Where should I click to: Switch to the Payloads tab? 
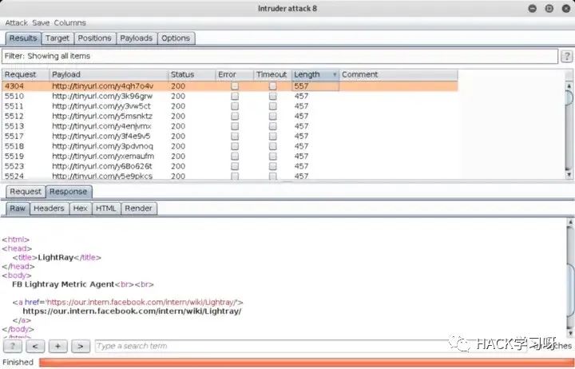[x=136, y=38]
